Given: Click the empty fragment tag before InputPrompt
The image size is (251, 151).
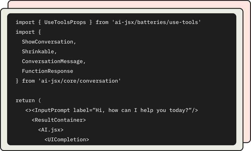Looking at the screenshot, I should pyautogui.click(x=28, y=110).
